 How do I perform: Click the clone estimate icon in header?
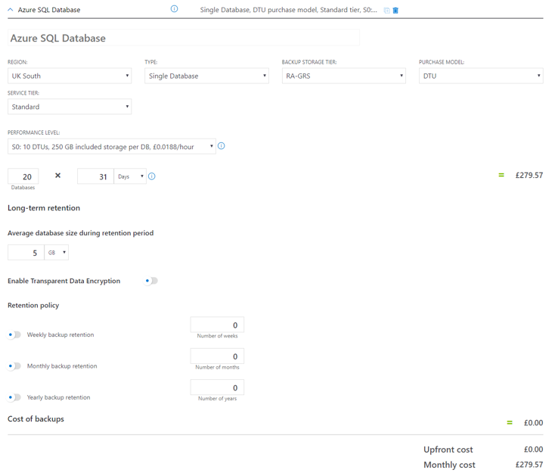386,11
